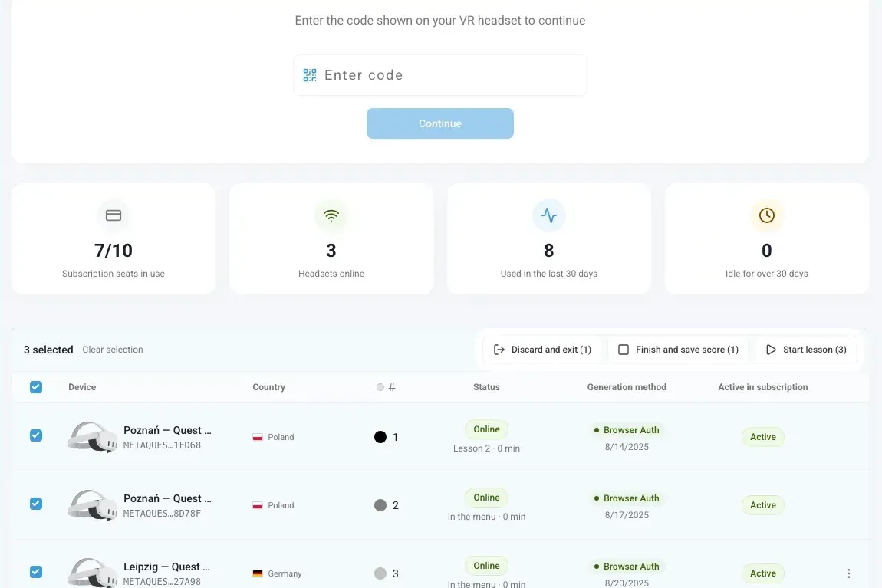The image size is (882, 588).
Task: Click Active badge in Leipzig row
Action: tap(763, 573)
